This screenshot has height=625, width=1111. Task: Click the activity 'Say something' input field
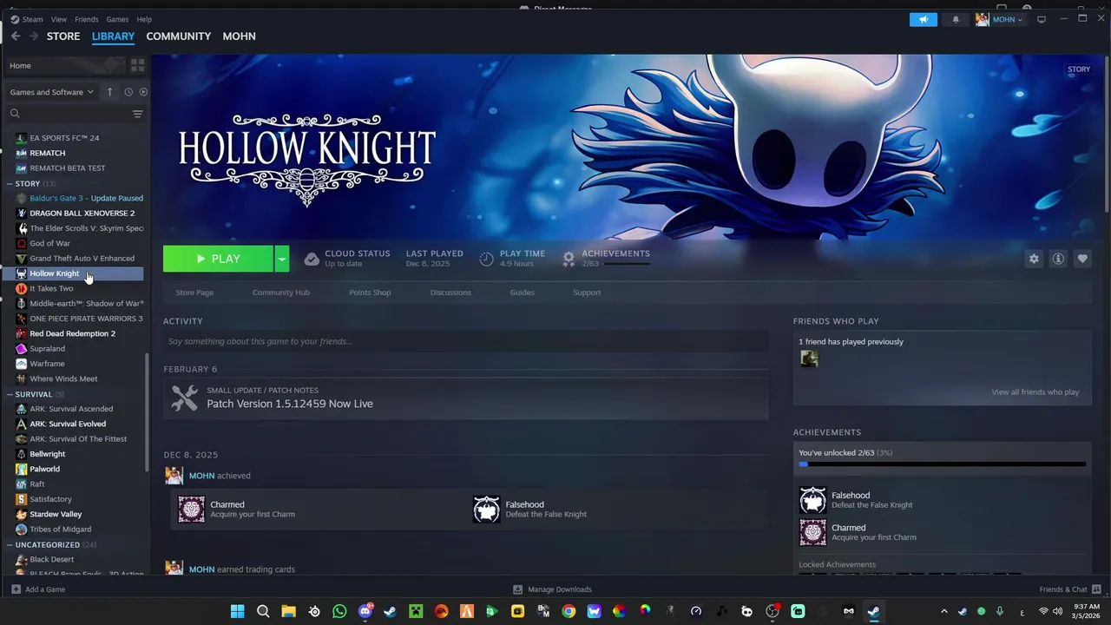[x=465, y=341]
